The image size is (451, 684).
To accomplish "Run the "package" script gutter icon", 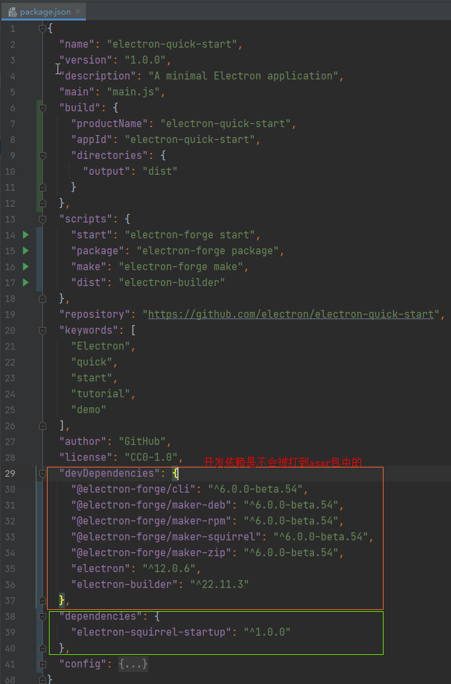I will [26, 251].
